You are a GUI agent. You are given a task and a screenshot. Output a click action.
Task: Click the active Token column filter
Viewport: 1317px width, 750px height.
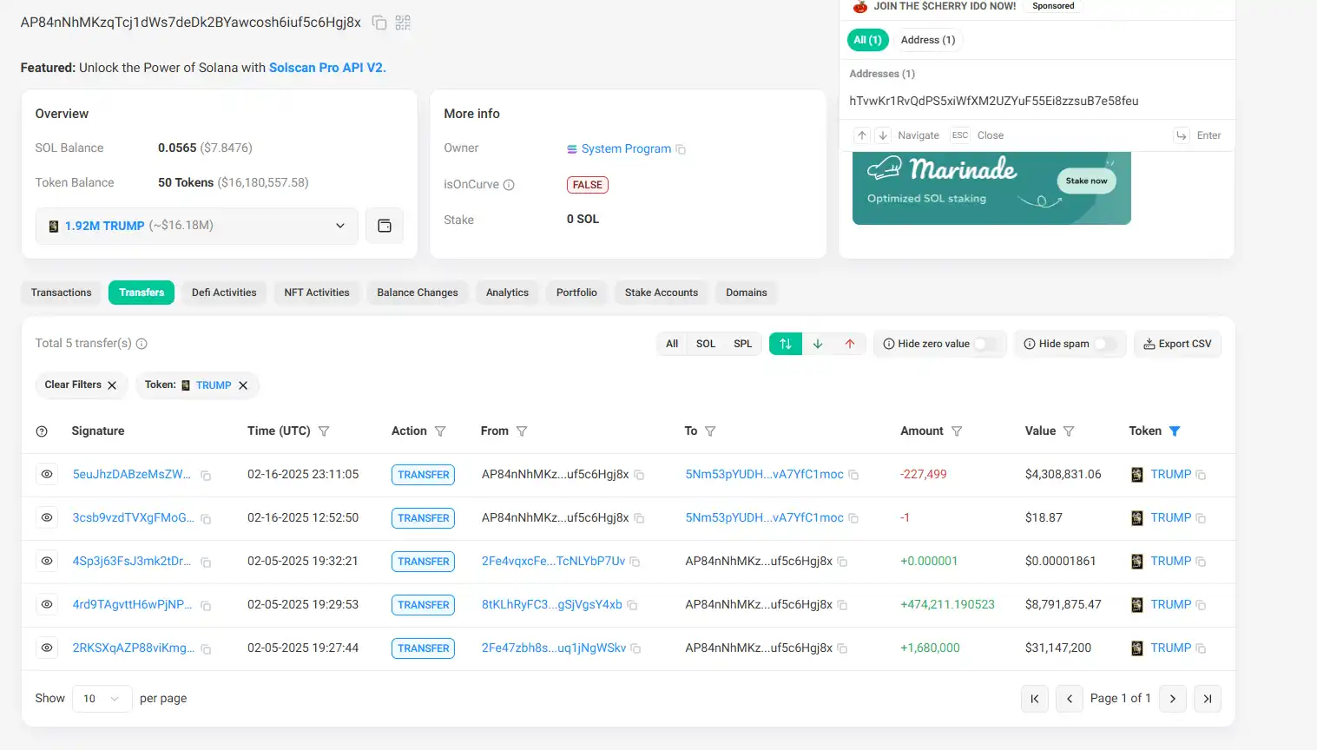pos(1175,431)
